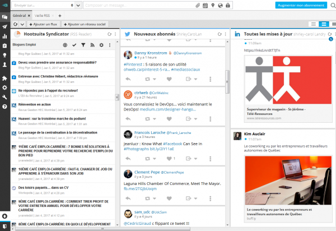Open Campaigns lightbulb icon in sidebar
The width and height of the screenshot is (336, 231).
(x=4, y=55)
